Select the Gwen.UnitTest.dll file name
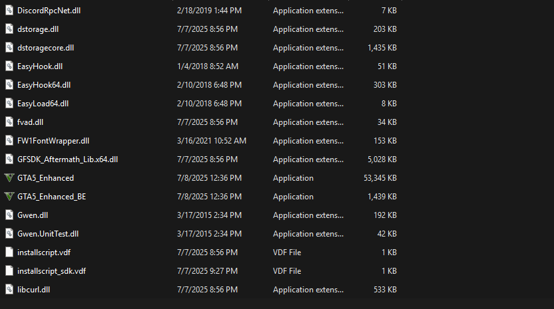 coord(48,234)
